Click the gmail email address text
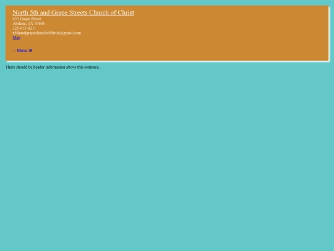Image resolution: width=334 pixels, height=251 pixels. 46,33
